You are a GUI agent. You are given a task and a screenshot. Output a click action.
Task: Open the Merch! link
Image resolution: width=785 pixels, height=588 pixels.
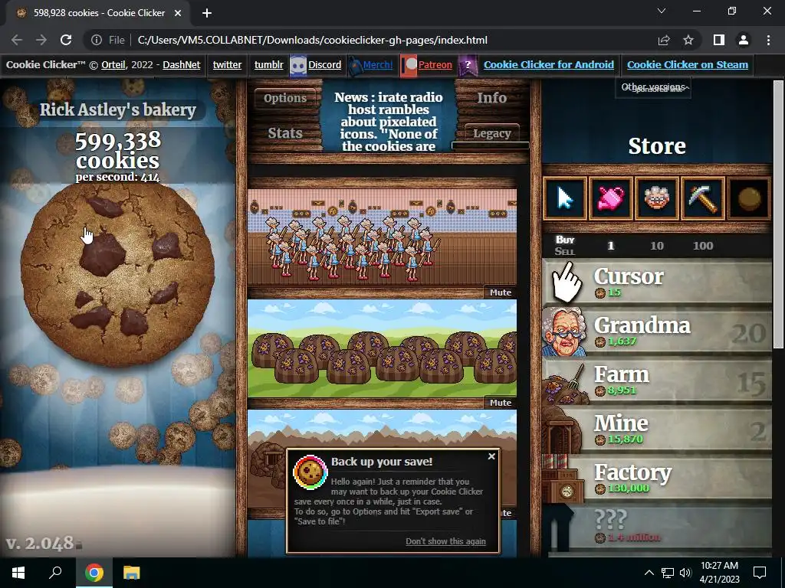tap(377, 64)
